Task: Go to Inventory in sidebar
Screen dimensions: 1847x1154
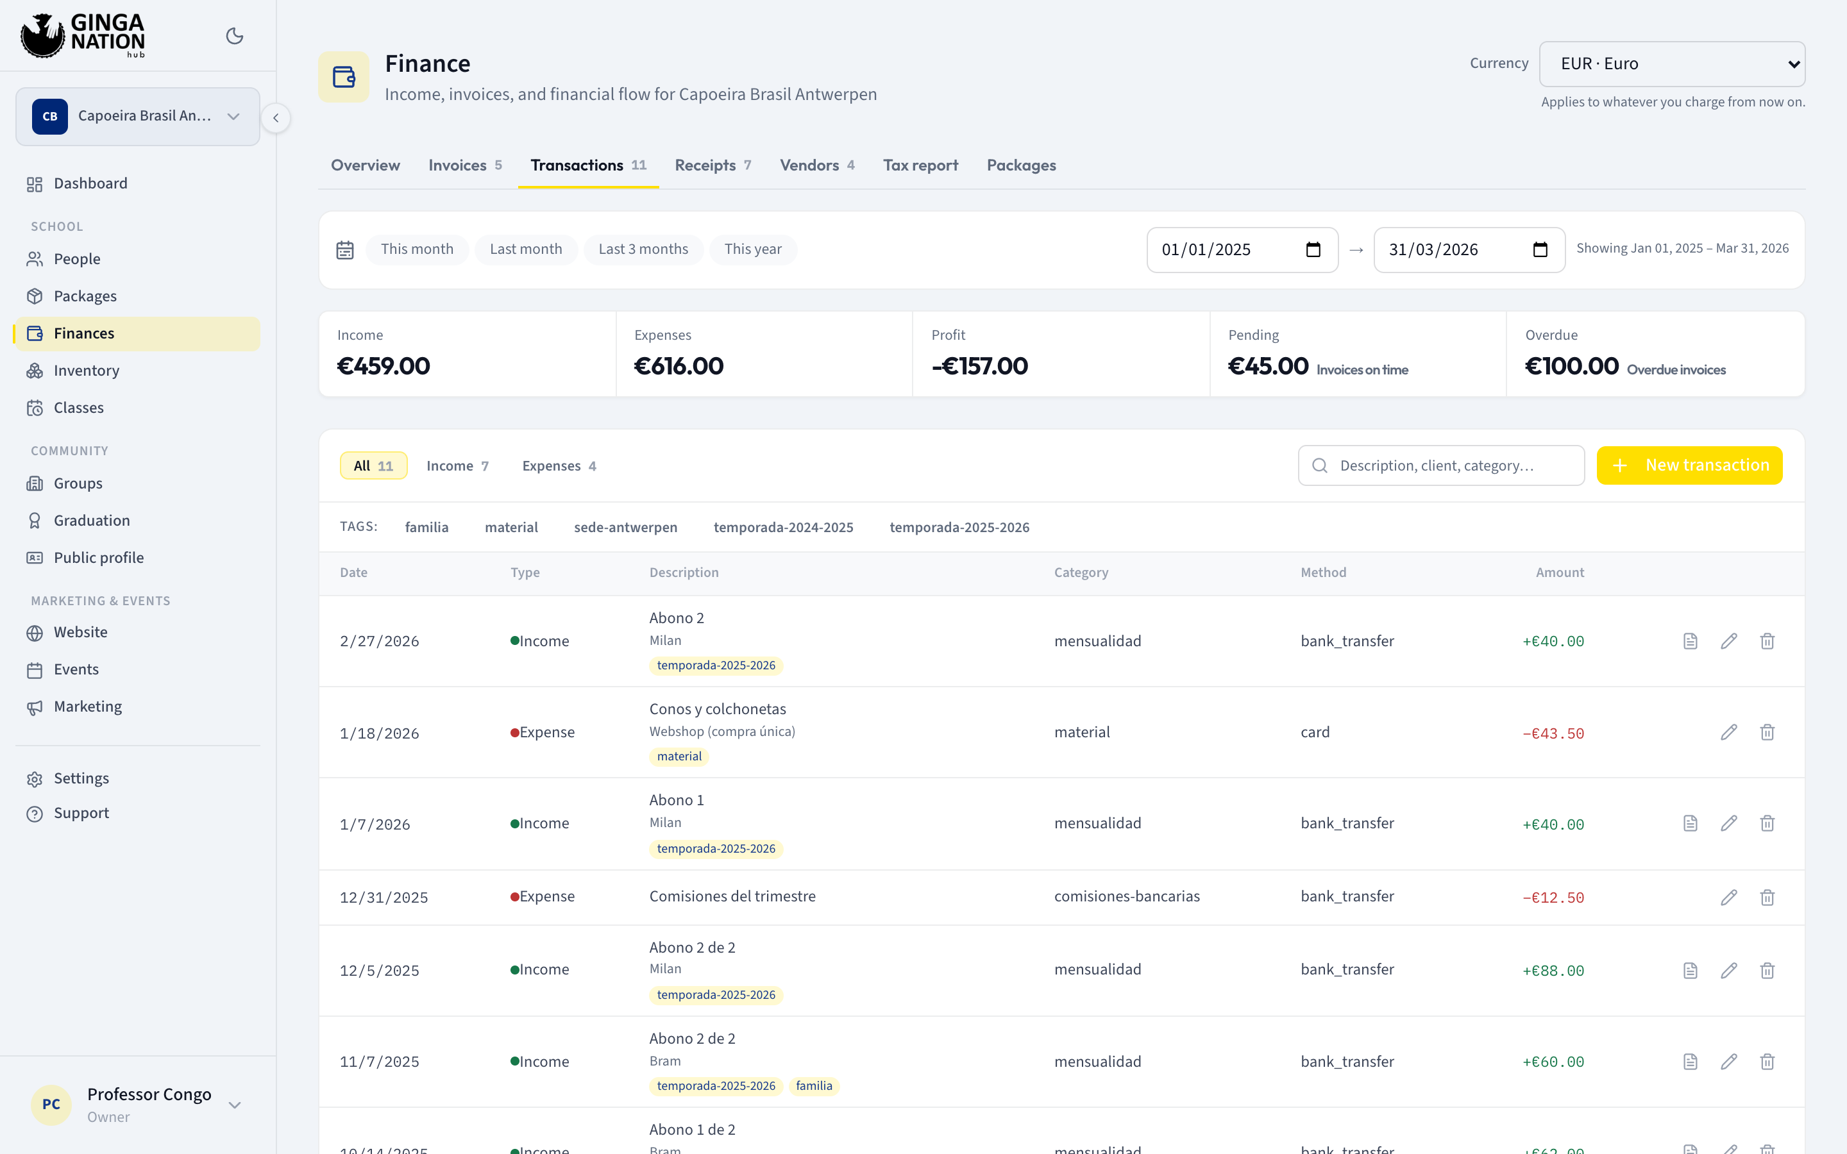Action: [x=137, y=371]
